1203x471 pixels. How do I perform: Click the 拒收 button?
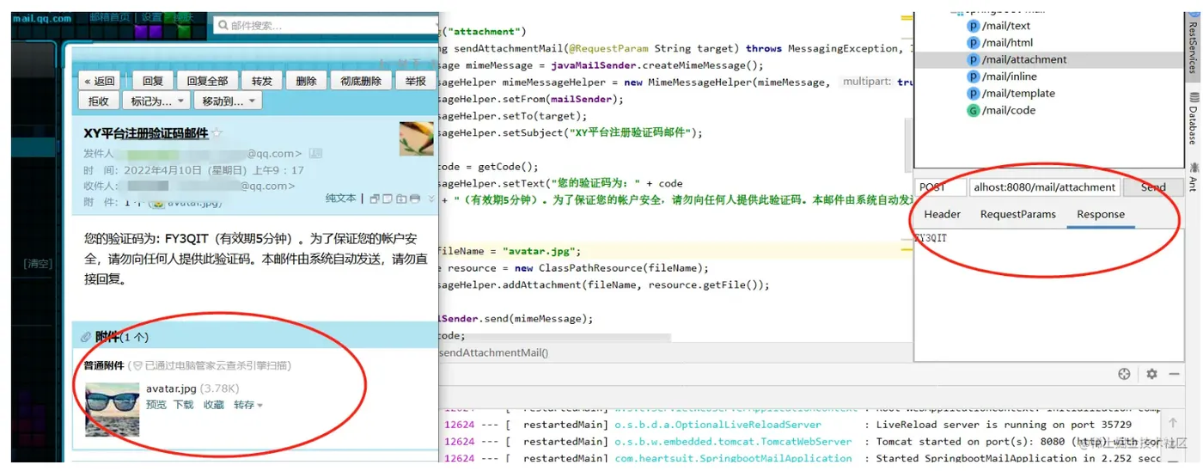coord(99,101)
